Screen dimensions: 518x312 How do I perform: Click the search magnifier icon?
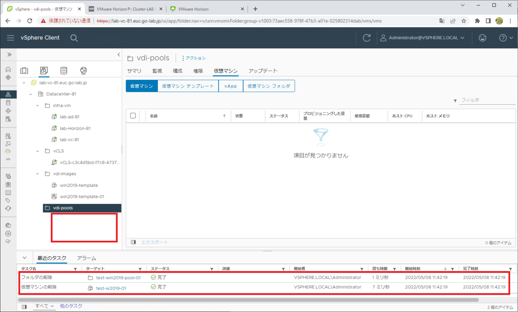pyautogui.click(x=74, y=38)
